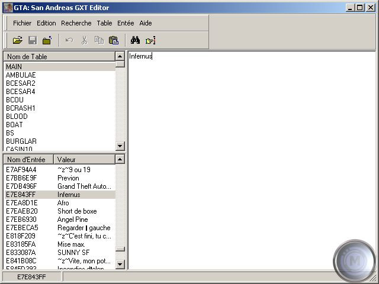Click the Cut scissors icon
Image resolution: width=379 pixels, height=284 pixels.
point(84,40)
